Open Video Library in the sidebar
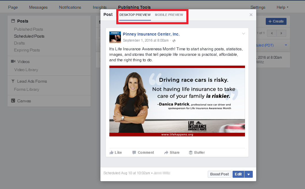Viewport: 305px width, 189px height. pyautogui.click(x=26, y=70)
